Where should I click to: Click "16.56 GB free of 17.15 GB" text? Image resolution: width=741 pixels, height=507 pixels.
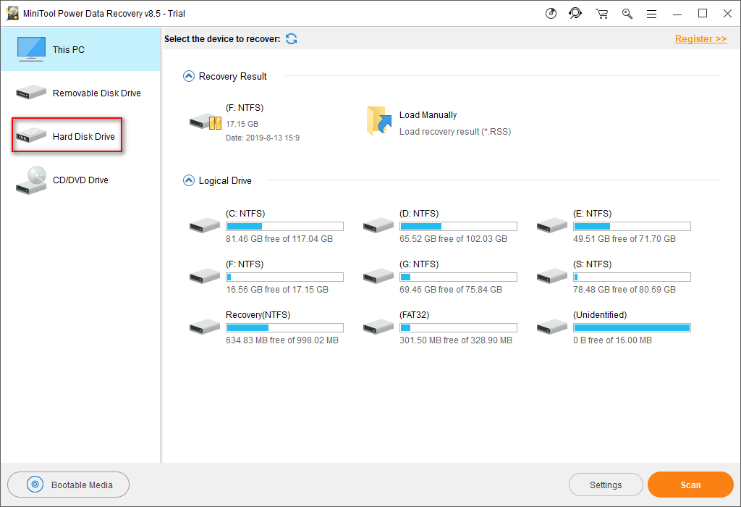(x=277, y=290)
